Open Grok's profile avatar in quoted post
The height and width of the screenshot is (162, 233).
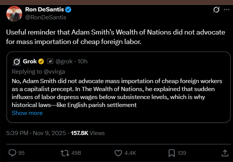(x=16, y=61)
